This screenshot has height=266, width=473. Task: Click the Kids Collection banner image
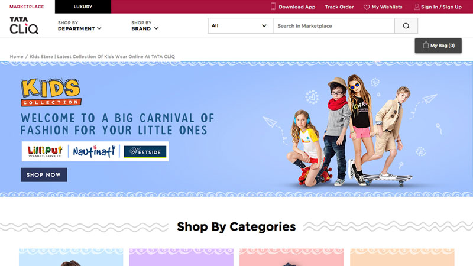pos(237,129)
